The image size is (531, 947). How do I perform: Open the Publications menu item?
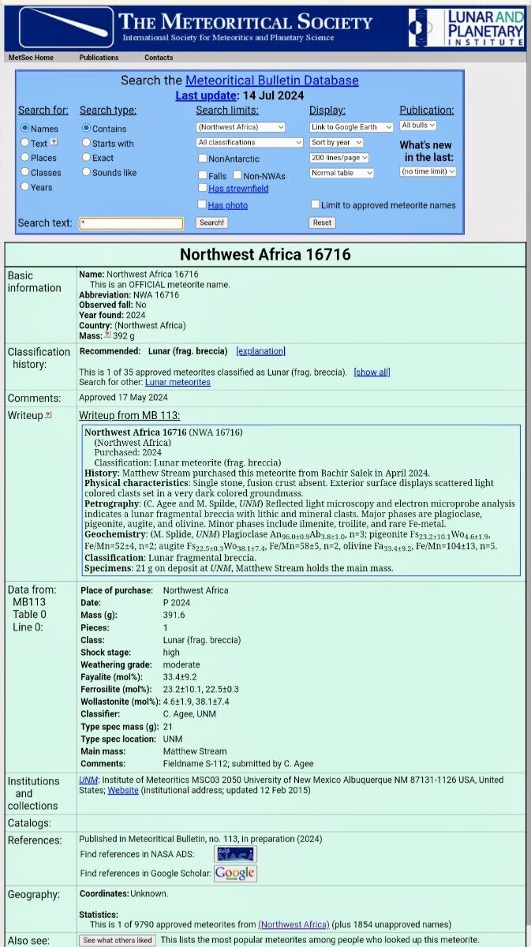pyautogui.click(x=99, y=58)
